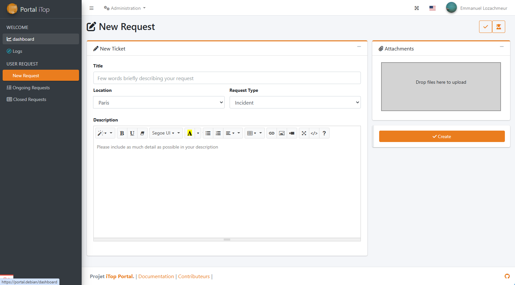Insert a link using the chain icon
515x285 pixels.
point(271,133)
